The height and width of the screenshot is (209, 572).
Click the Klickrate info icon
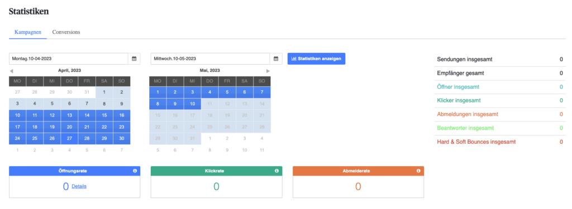pyautogui.click(x=277, y=171)
